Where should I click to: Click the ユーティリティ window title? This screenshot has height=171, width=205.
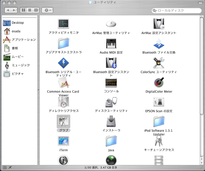105,2
